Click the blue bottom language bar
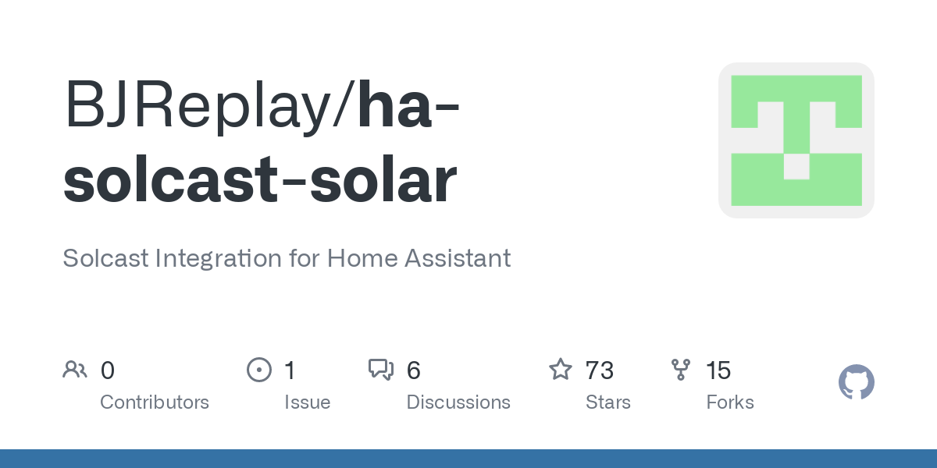Screen dimensions: 937x468 click(468, 459)
